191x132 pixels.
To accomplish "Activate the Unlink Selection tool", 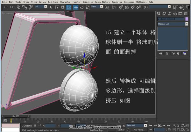I will click(25, 7).
